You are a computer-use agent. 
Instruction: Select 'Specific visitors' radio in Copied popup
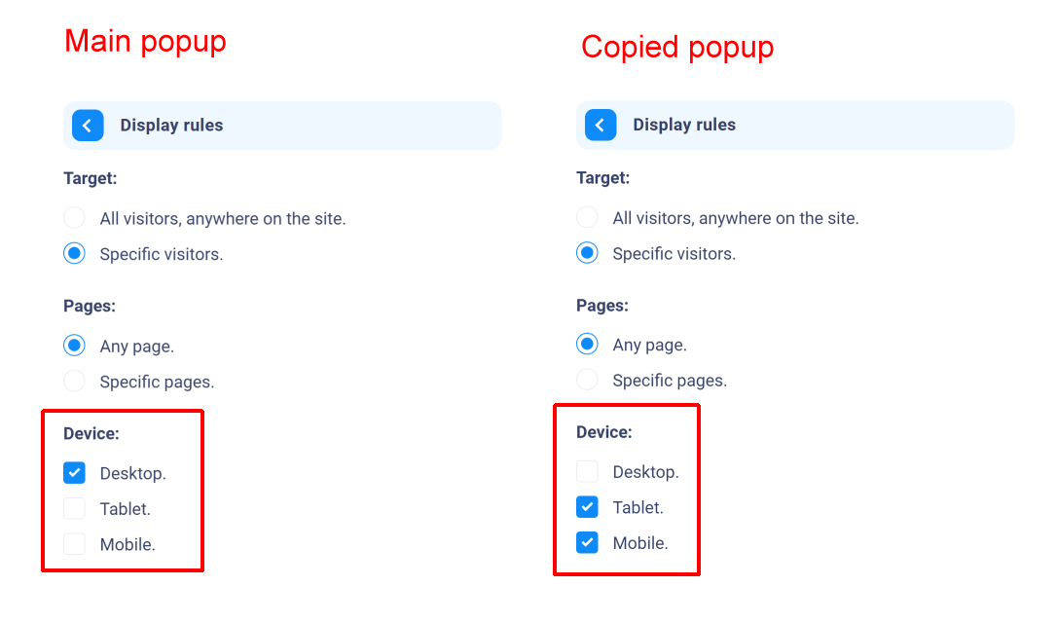[587, 253]
